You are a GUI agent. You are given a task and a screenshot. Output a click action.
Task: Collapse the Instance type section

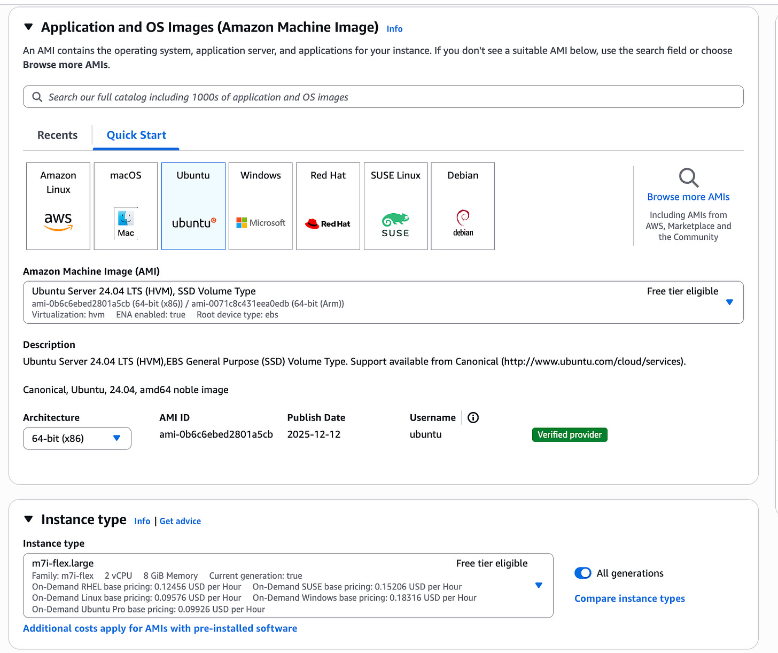(x=29, y=519)
